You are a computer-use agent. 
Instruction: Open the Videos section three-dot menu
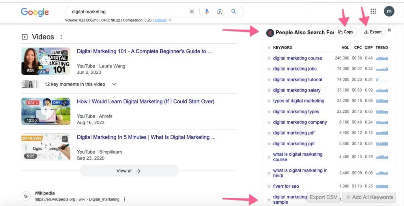point(61,37)
